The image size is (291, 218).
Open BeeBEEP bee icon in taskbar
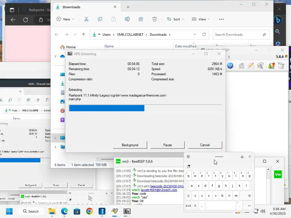click(x=115, y=211)
